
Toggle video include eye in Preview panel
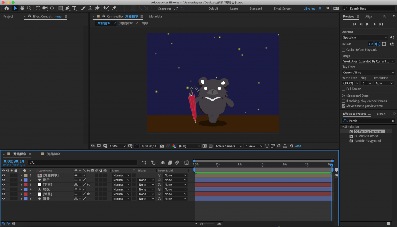coord(371,44)
